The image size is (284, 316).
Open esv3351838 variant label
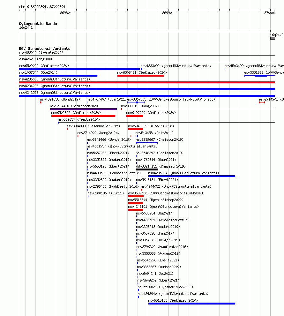pyautogui.click(x=264, y=72)
